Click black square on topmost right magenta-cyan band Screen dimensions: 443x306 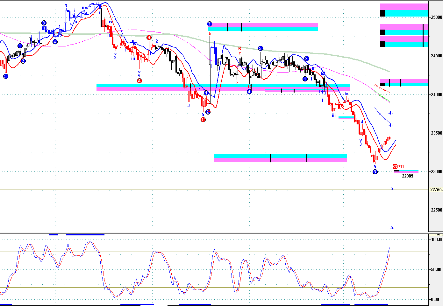tap(382, 13)
